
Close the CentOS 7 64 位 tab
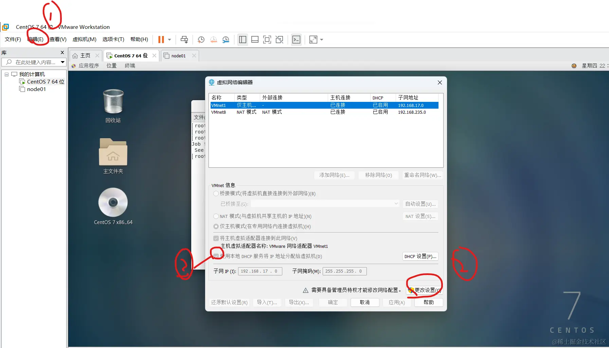pyautogui.click(x=154, y=55)
